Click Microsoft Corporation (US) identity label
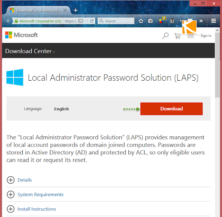This screenshot has height=217, width=222. click(40, 21)
